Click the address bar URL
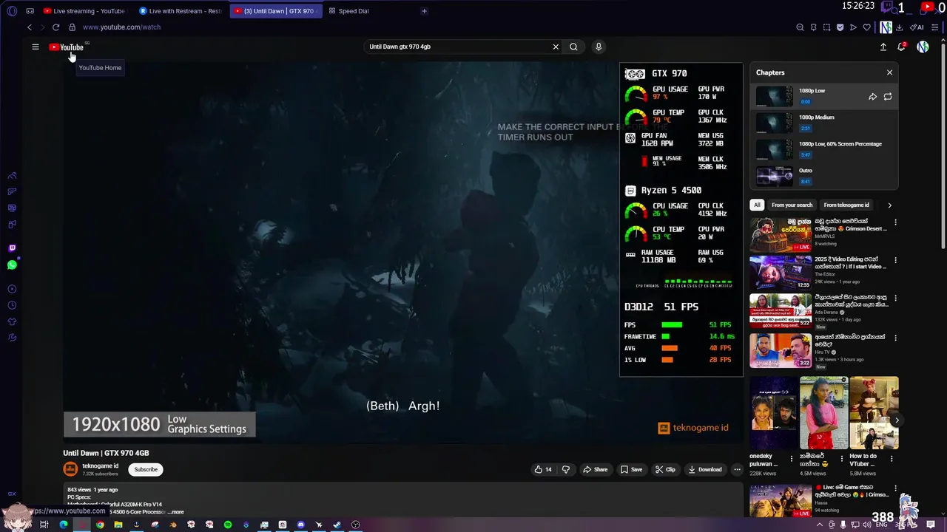Viewport: 947px width, 532px height. 121,27
